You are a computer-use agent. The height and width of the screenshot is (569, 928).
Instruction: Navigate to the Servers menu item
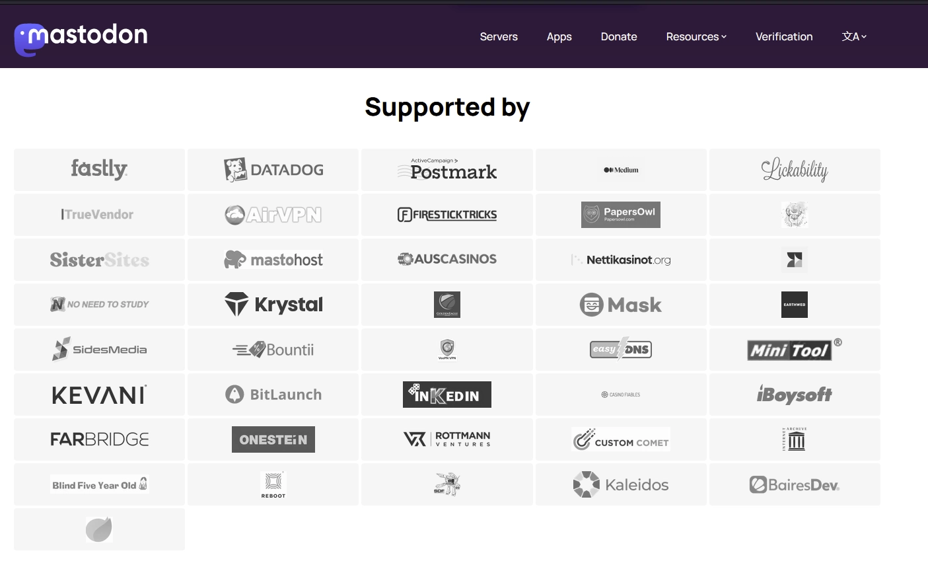click(x=499, y=36)
